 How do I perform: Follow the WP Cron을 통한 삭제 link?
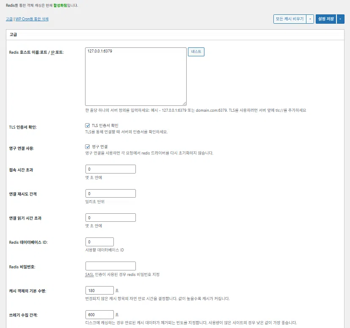click(32, 19)
